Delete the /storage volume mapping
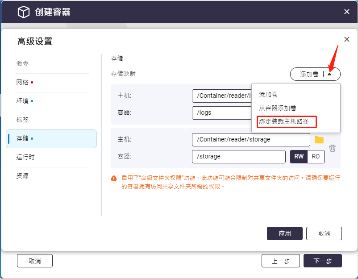Viewport: 358px width, 279px height. (x=333, y=148)
